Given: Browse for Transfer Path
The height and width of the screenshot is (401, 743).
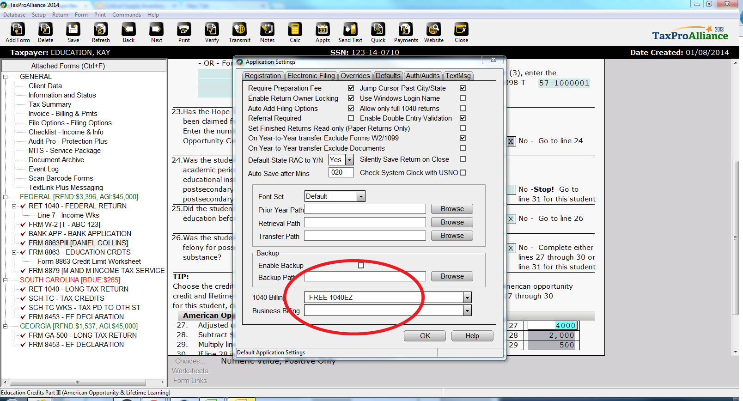Looking at the screenshot, I should click(x=452, y=236).
